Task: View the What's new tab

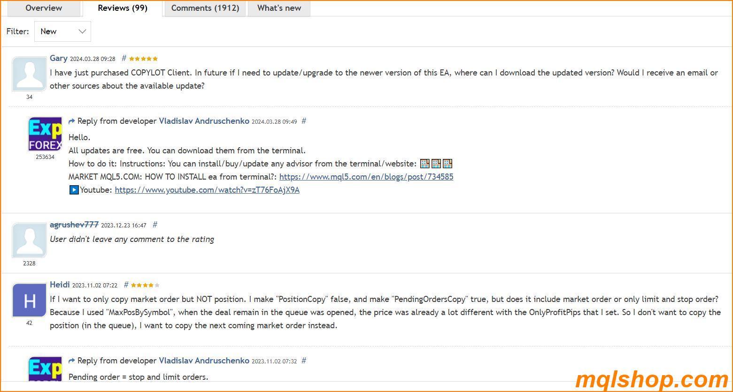Action: (x=279, y=8)
